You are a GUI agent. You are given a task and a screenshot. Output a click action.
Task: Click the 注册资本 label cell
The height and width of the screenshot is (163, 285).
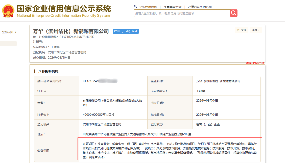[x=56, y=115]
